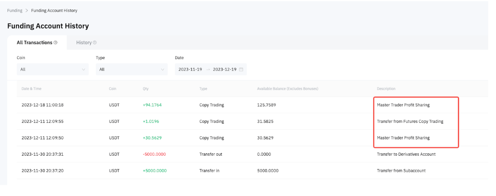This screenshot has width=496, height=196.
Task: Open the Date range picker
Action: 211,70
